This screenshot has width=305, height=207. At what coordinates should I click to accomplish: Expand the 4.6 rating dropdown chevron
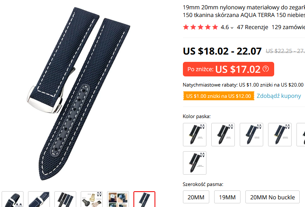232,28
